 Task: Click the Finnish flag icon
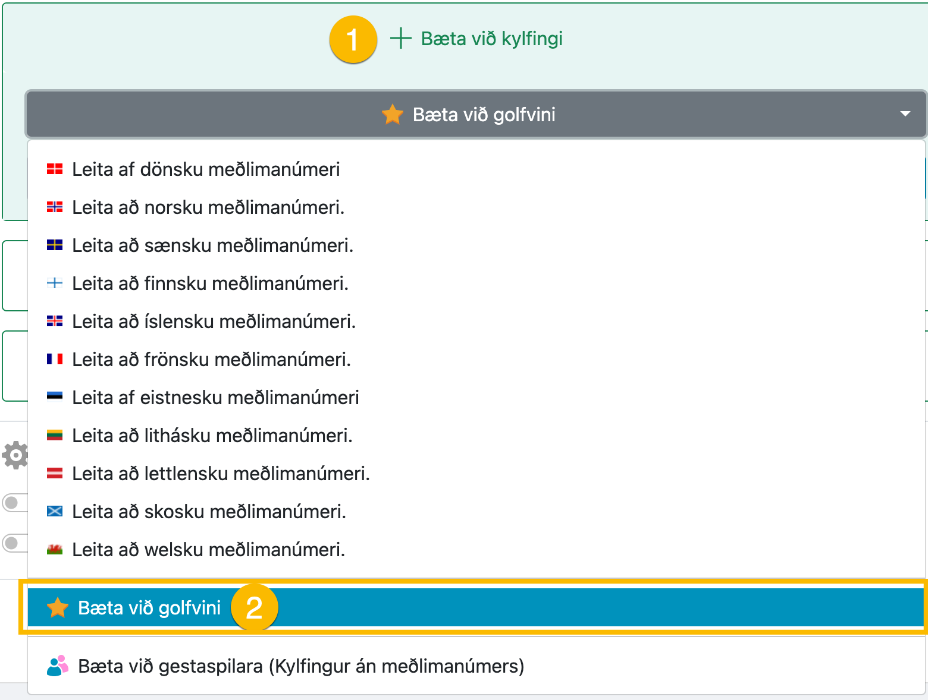55,283
